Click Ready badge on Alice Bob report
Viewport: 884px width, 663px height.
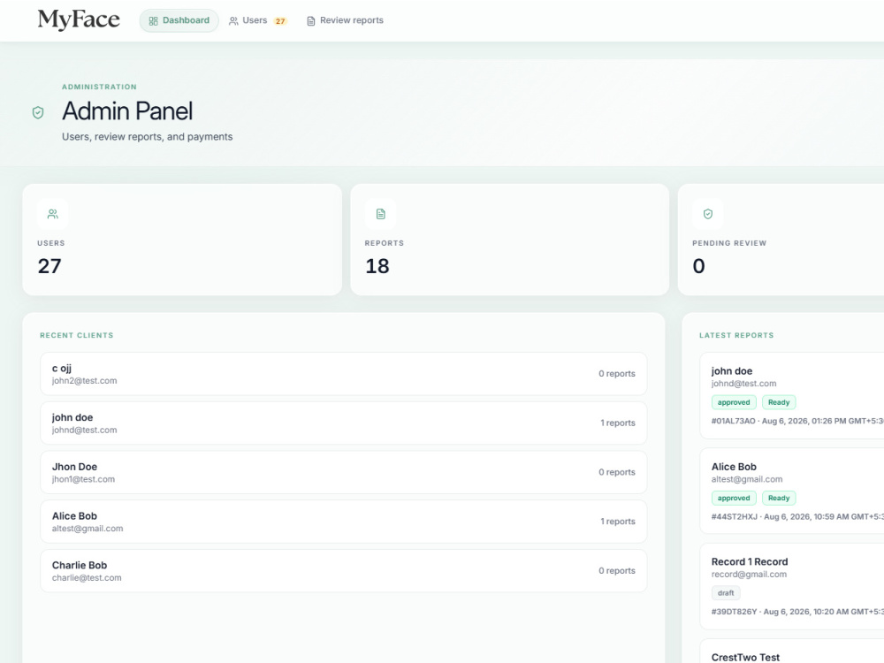point(779,499)
